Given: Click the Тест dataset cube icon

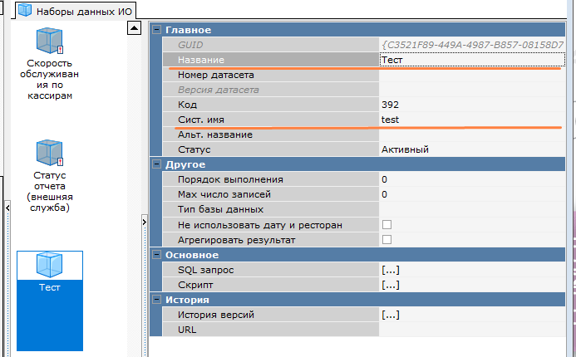Looking at the screenshot, I should tap(49, 265).
